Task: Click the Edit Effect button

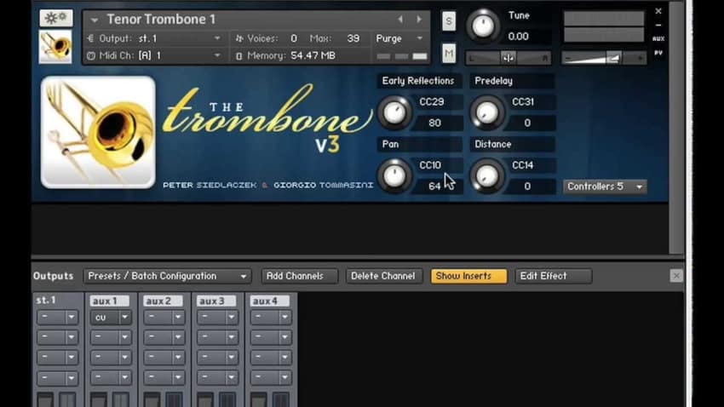Action: pos(553,276)
